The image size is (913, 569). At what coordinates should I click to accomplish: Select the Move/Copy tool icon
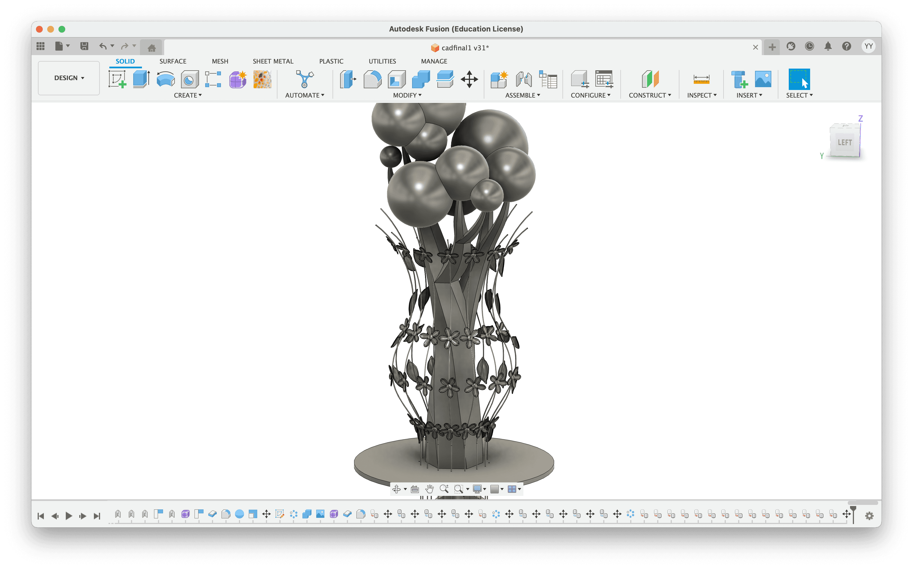pyautogui.click(x=469, y=79)
